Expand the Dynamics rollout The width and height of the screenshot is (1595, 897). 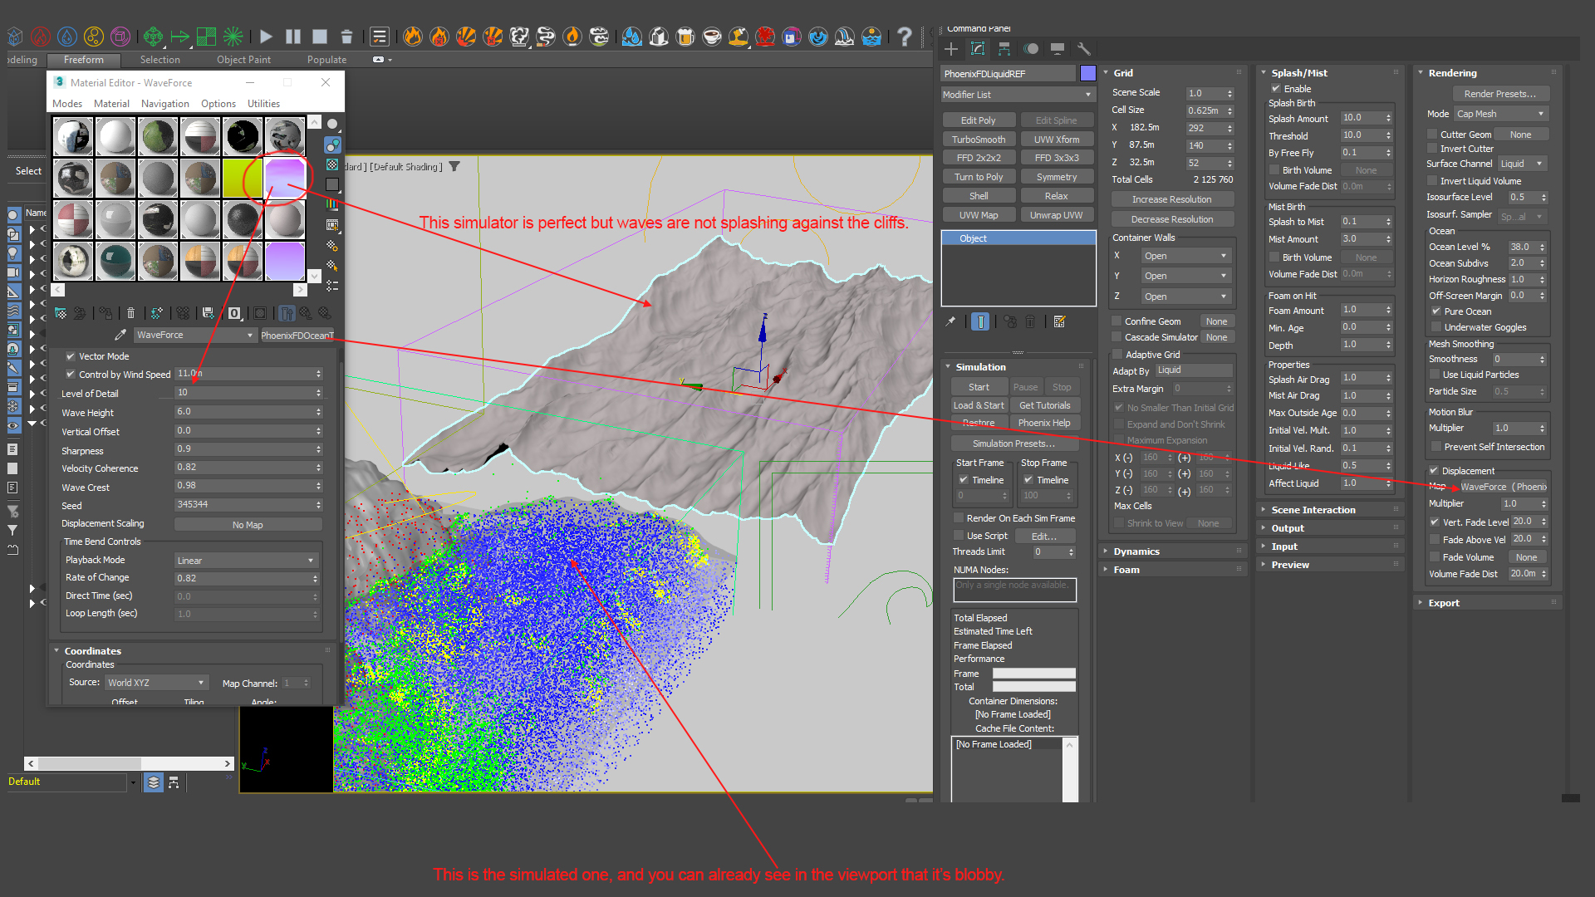[x=1136, y=551]
